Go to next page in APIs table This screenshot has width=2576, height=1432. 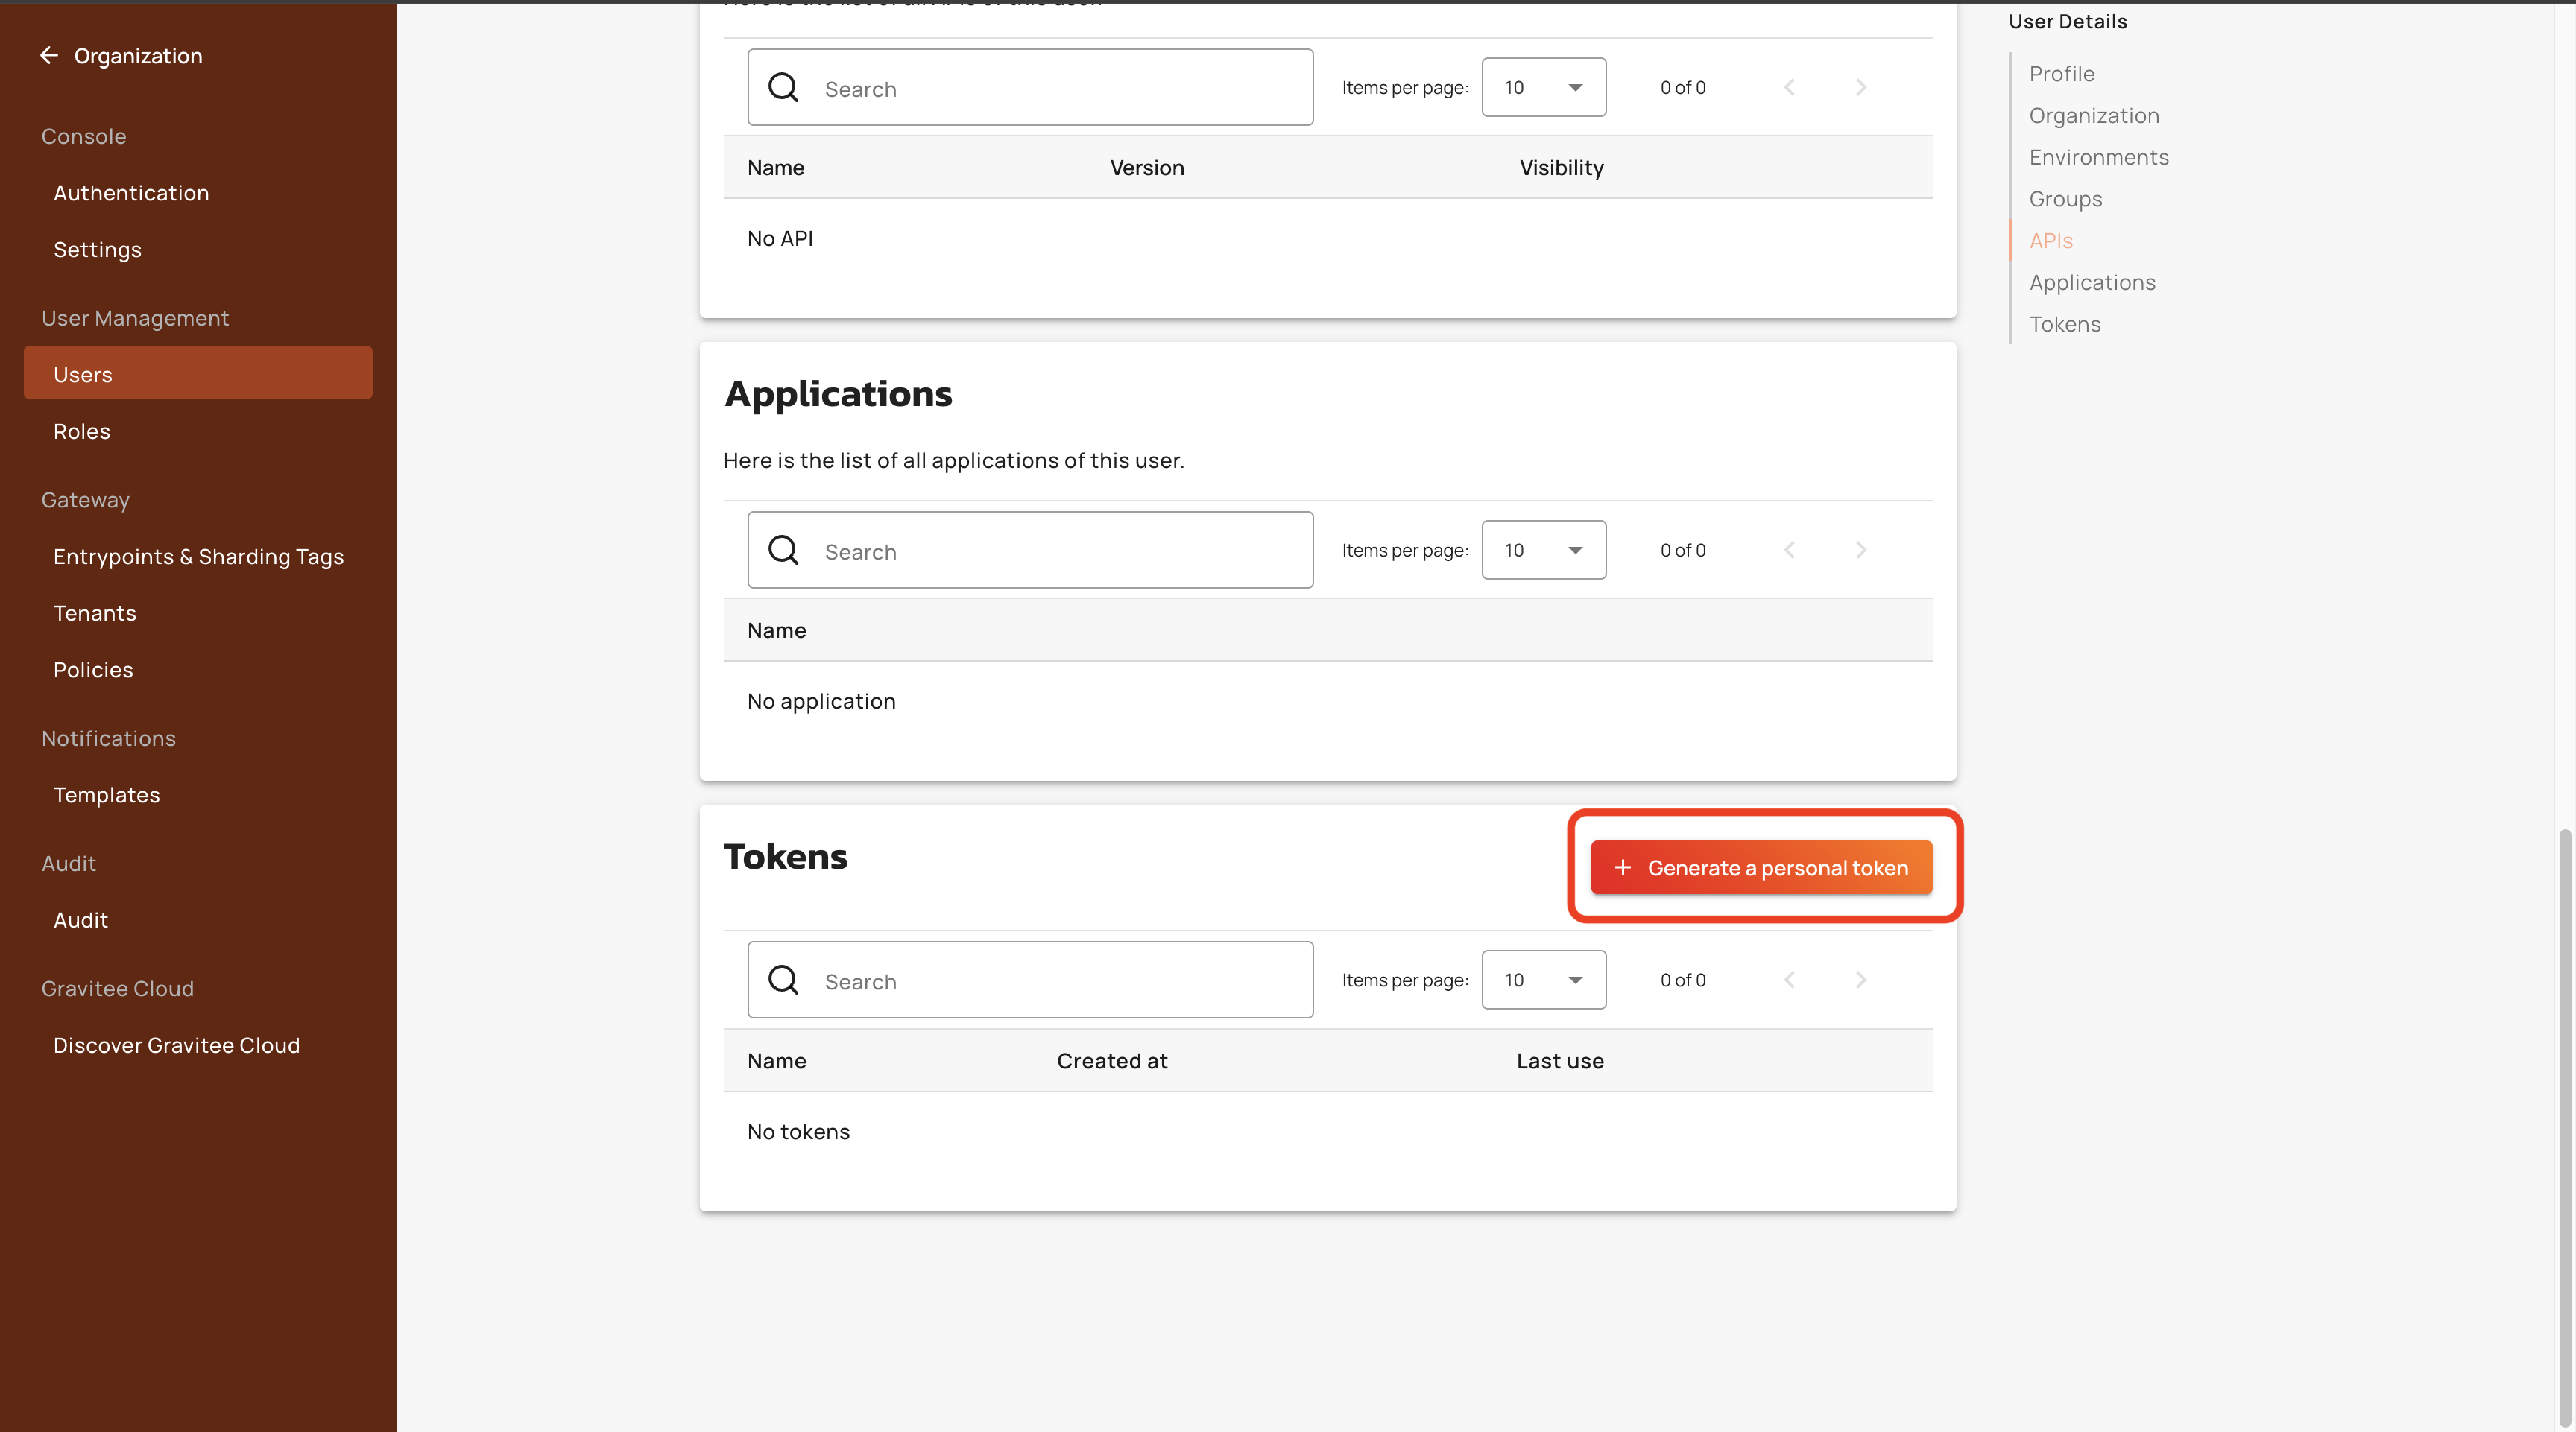(x=1860, y=88)
